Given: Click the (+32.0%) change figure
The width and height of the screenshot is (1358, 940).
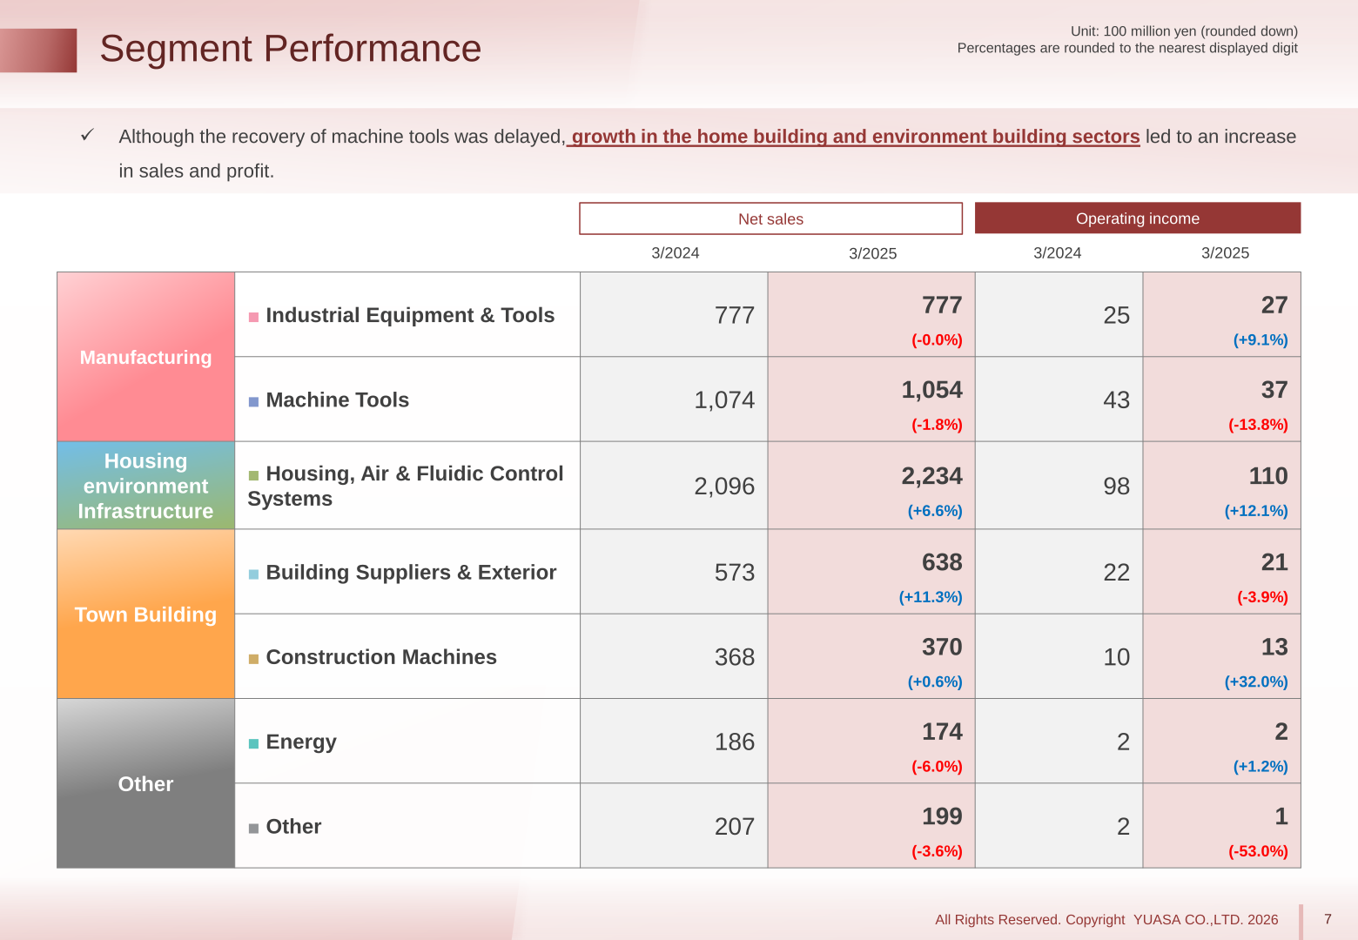Looking at the screenshot, I should pyautogui.click(x=1256, y=681).
